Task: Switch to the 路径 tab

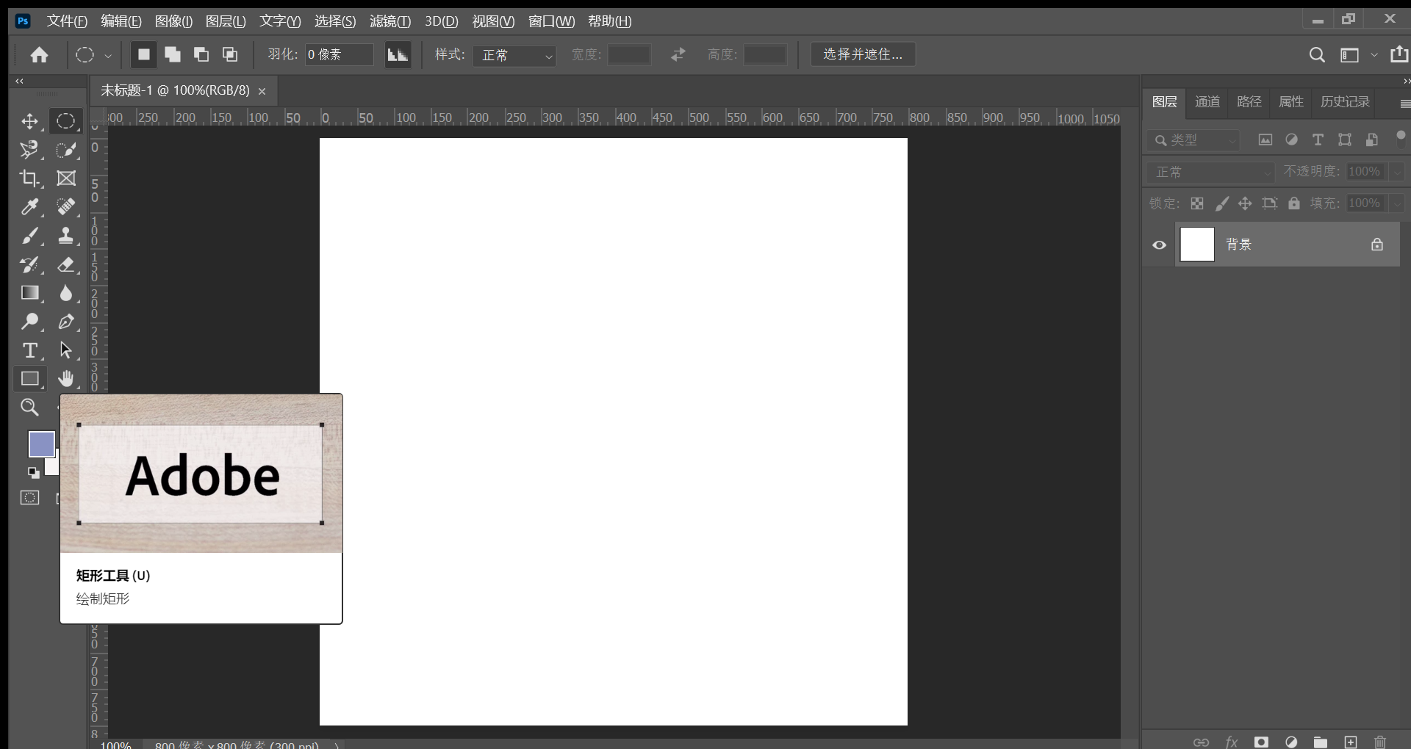Action: tap(1249, 102)
